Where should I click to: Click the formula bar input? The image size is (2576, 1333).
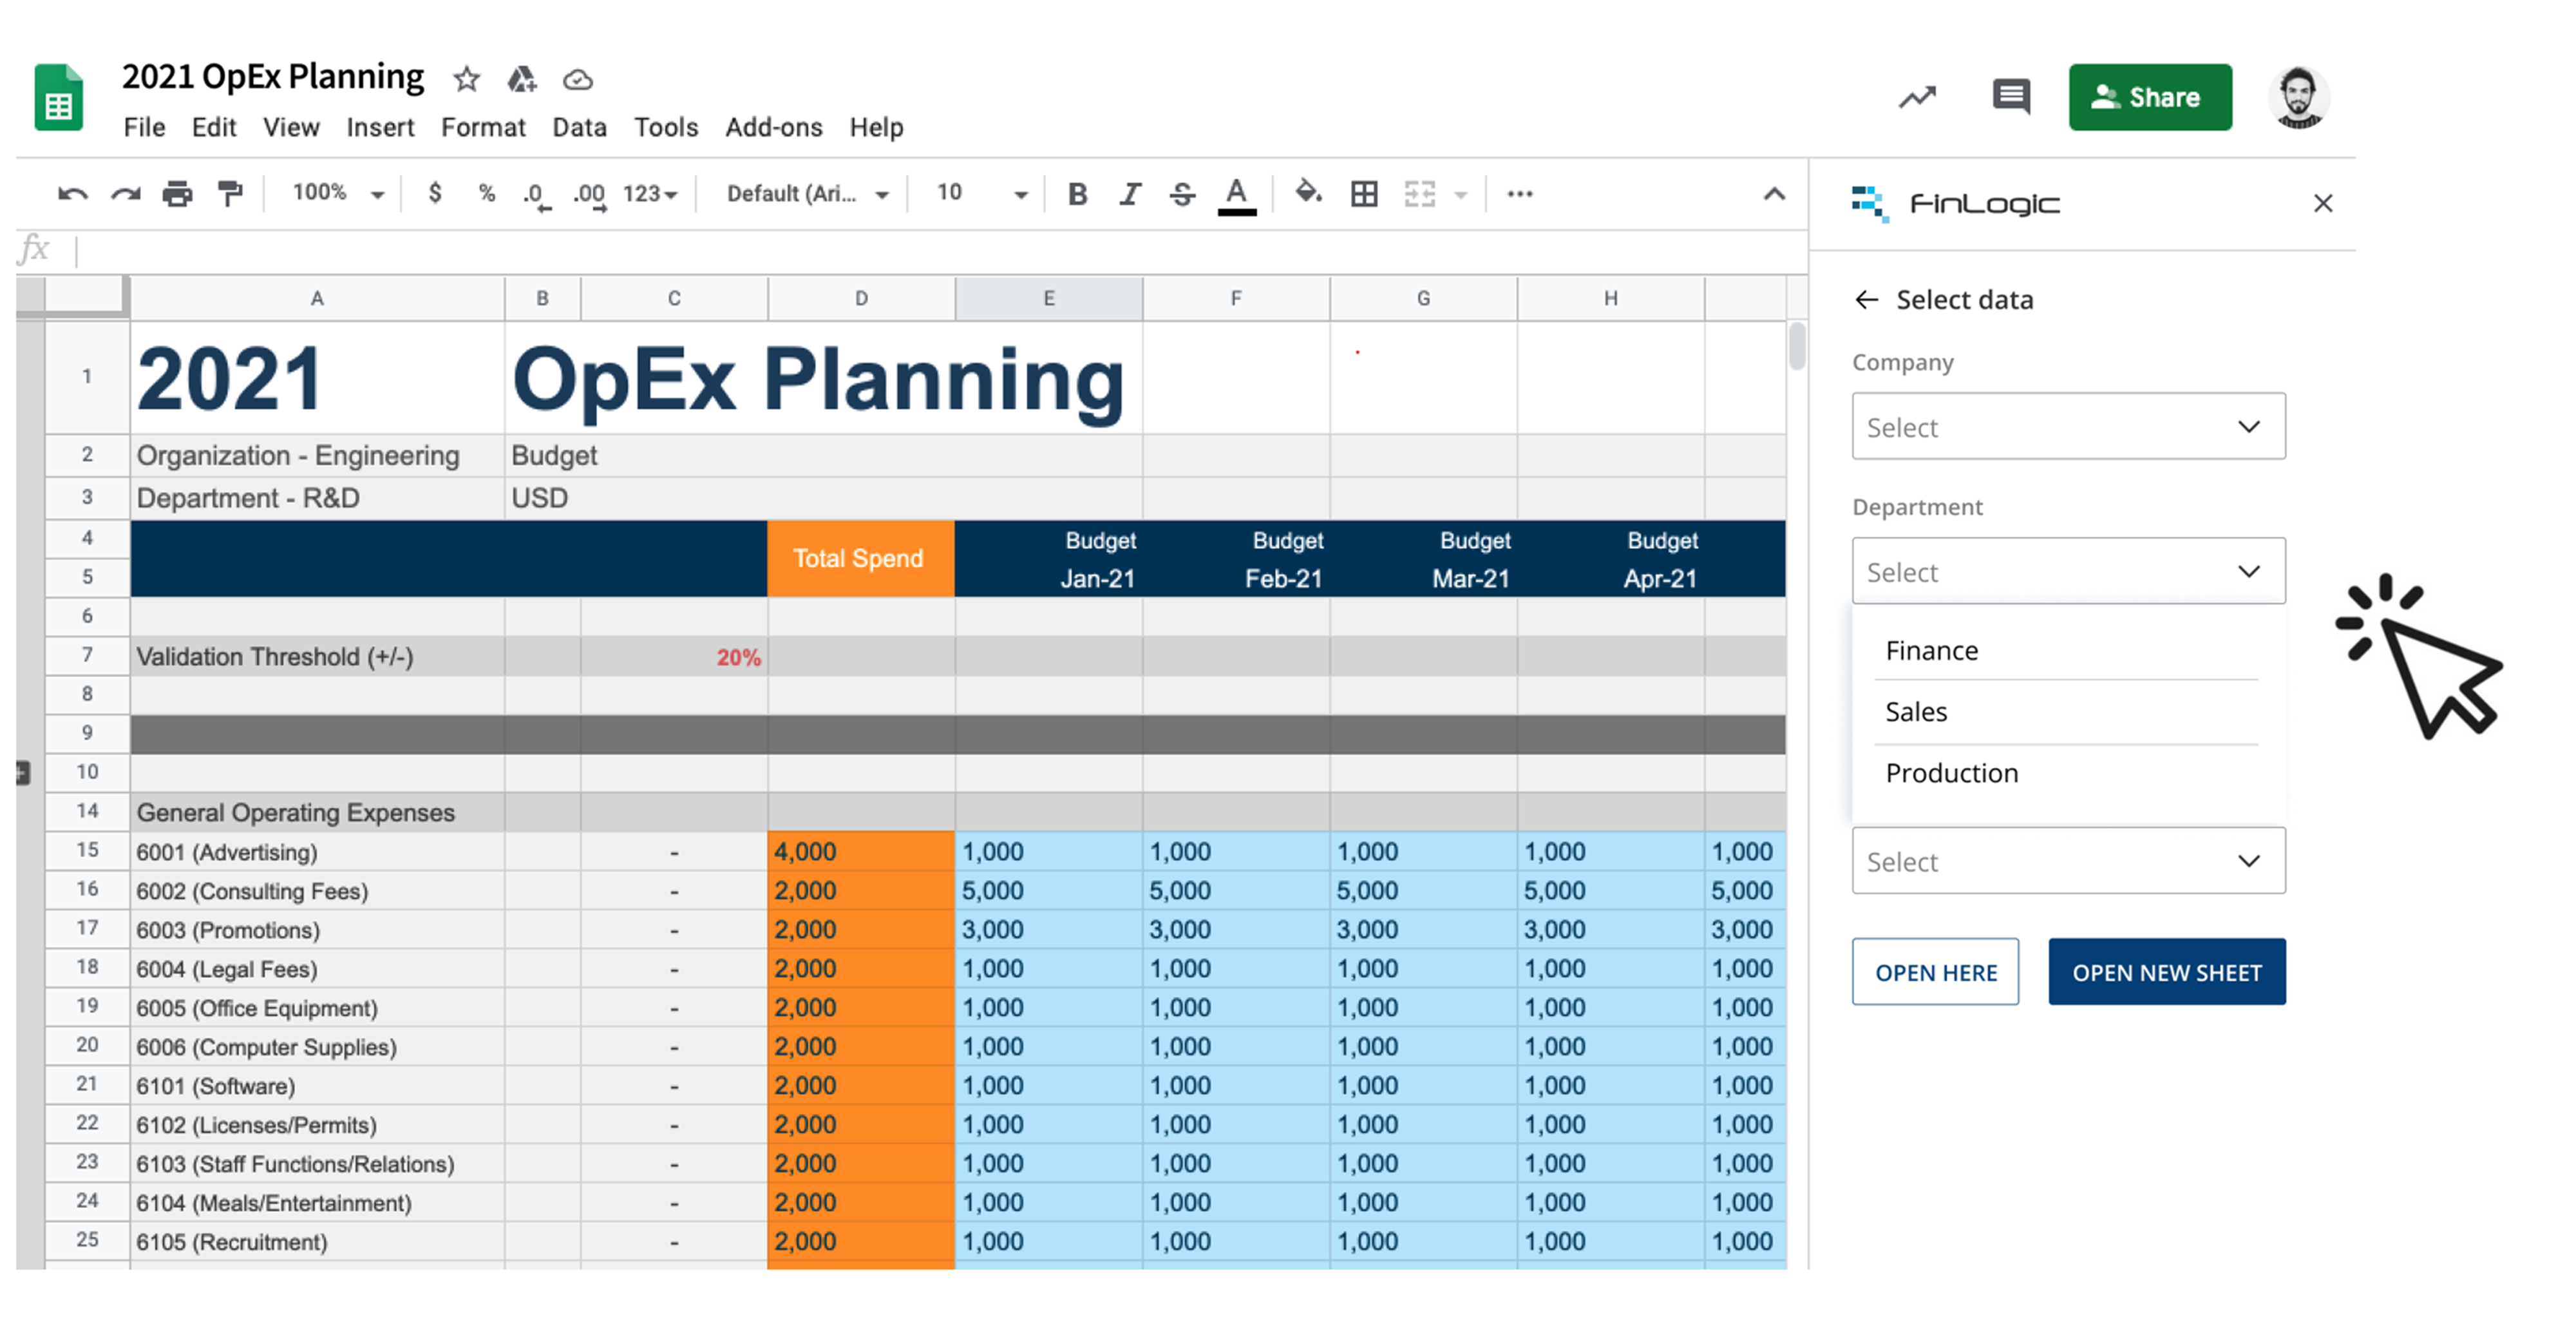[x=940, y=250]
